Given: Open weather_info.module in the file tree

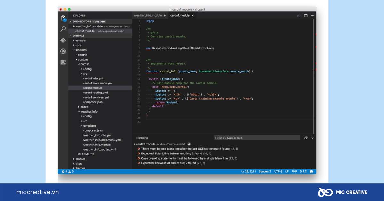Looking at the screenshot, I should (x=97, y=145).
